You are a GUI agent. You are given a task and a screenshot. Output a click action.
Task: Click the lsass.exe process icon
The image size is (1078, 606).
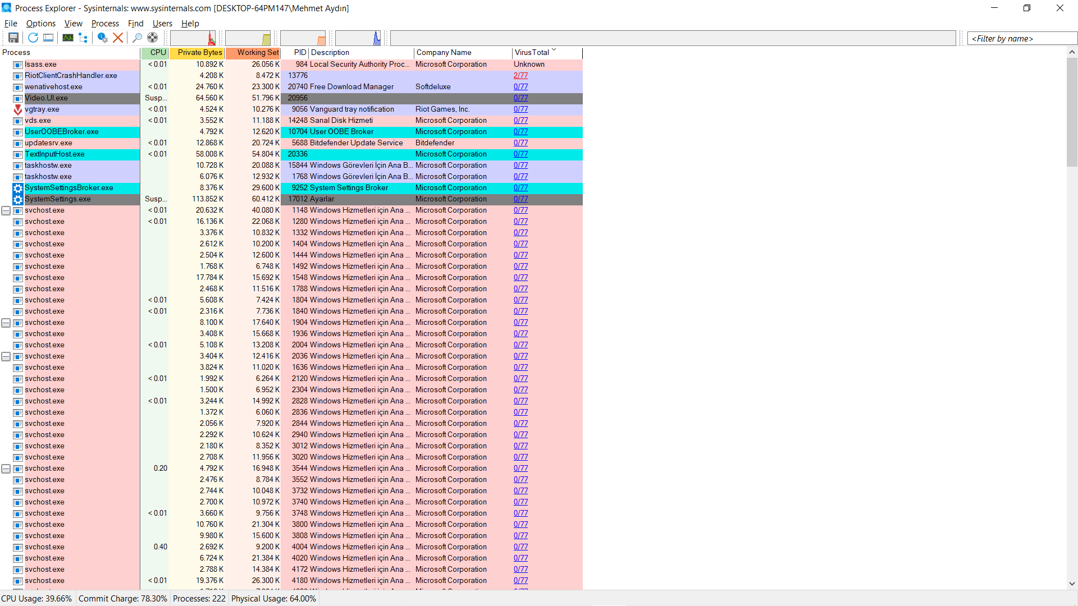click(18, 65)
